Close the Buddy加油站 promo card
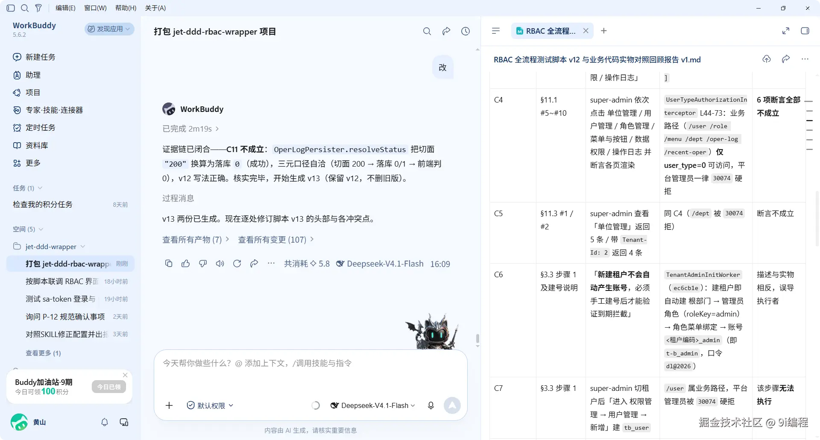Image resolution: width=820 pixels, height=440 pixels. 125,375
